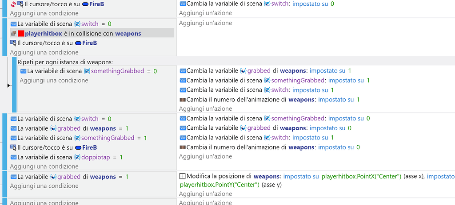Add an action to the playerhitbox collision event
The image size is (455, 205).
tap(205, 23)
